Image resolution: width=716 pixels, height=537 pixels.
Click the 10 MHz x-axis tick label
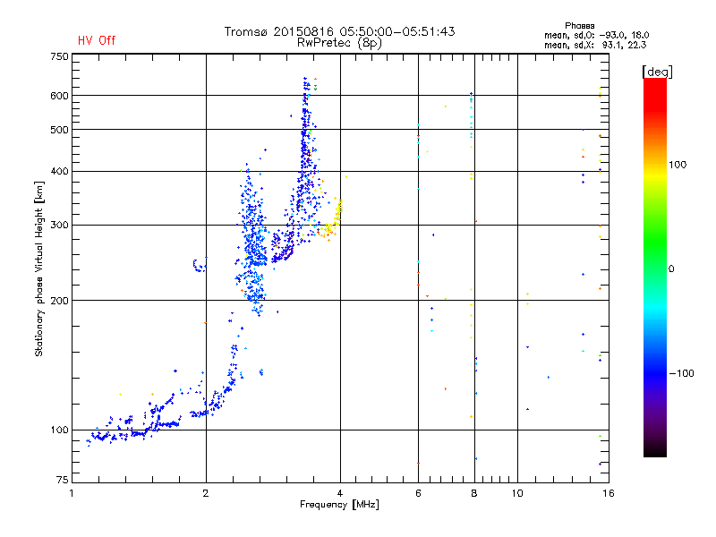pyautogui.click(x=517, y=493)
